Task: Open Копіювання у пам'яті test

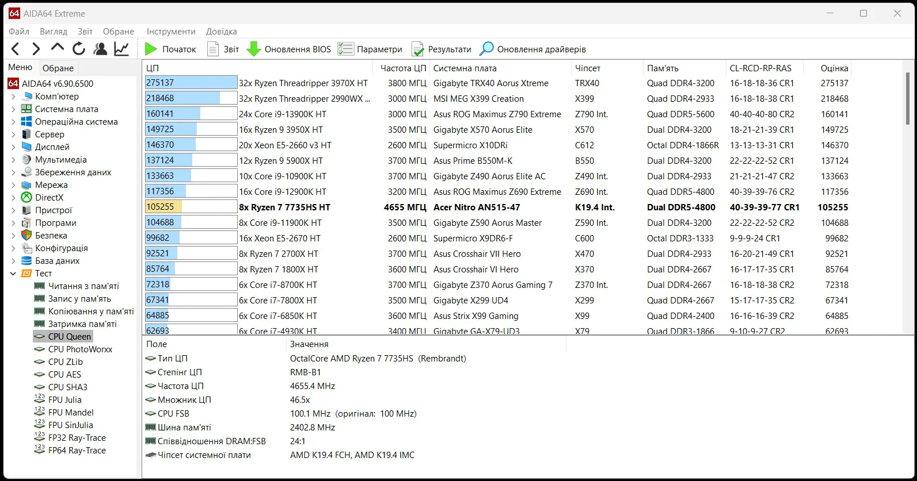Action: click(x=84, y=311)
